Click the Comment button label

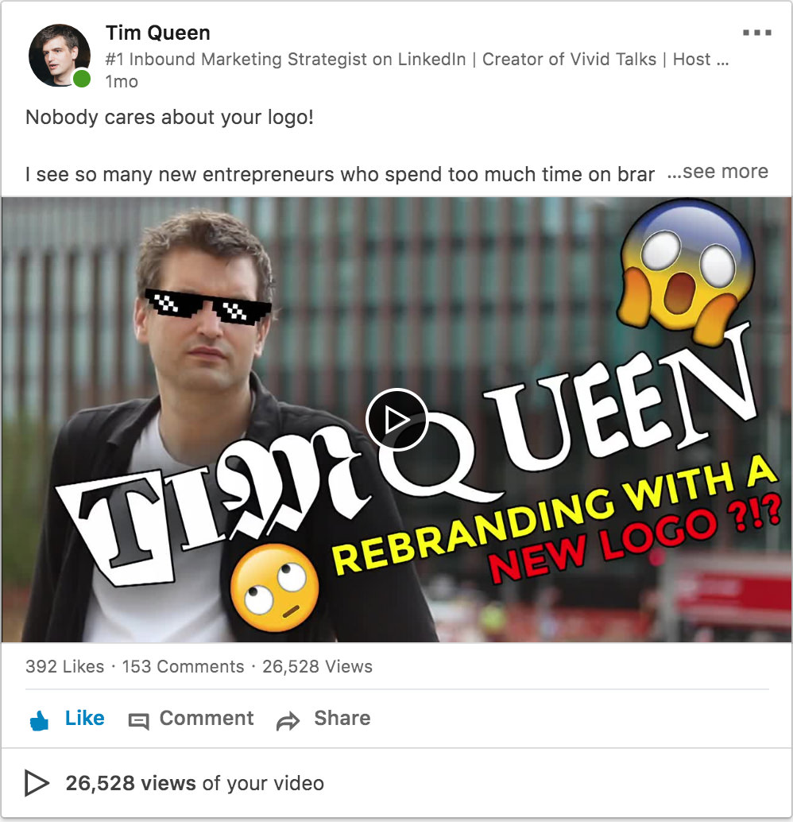[x=207, y=718]
